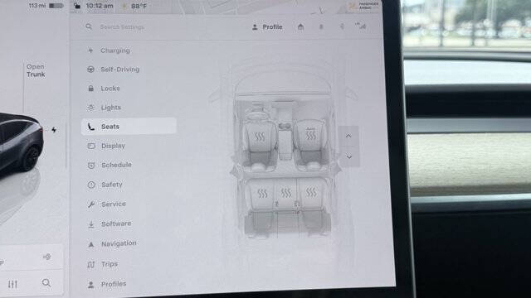This screenshot has width=531, height=298.
Task: Tap the 10:12 am clock
Action: (100, 6)
